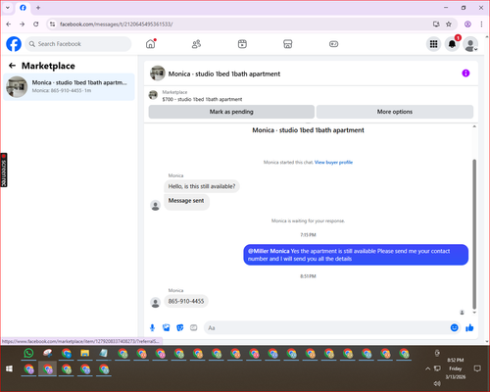Show hidden system tray icons
The height and width of the screenshot is (392, 490).
(x=427, y=368)
